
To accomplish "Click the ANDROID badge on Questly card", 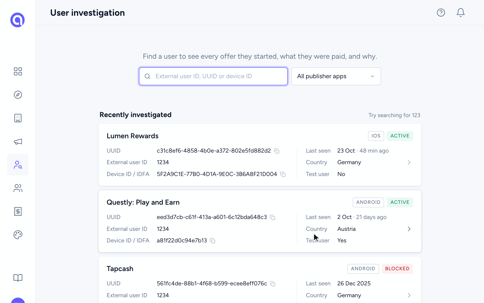I will point(368,202).
